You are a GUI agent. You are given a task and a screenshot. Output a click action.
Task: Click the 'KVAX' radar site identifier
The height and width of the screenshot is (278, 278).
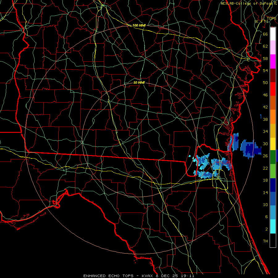148,276
